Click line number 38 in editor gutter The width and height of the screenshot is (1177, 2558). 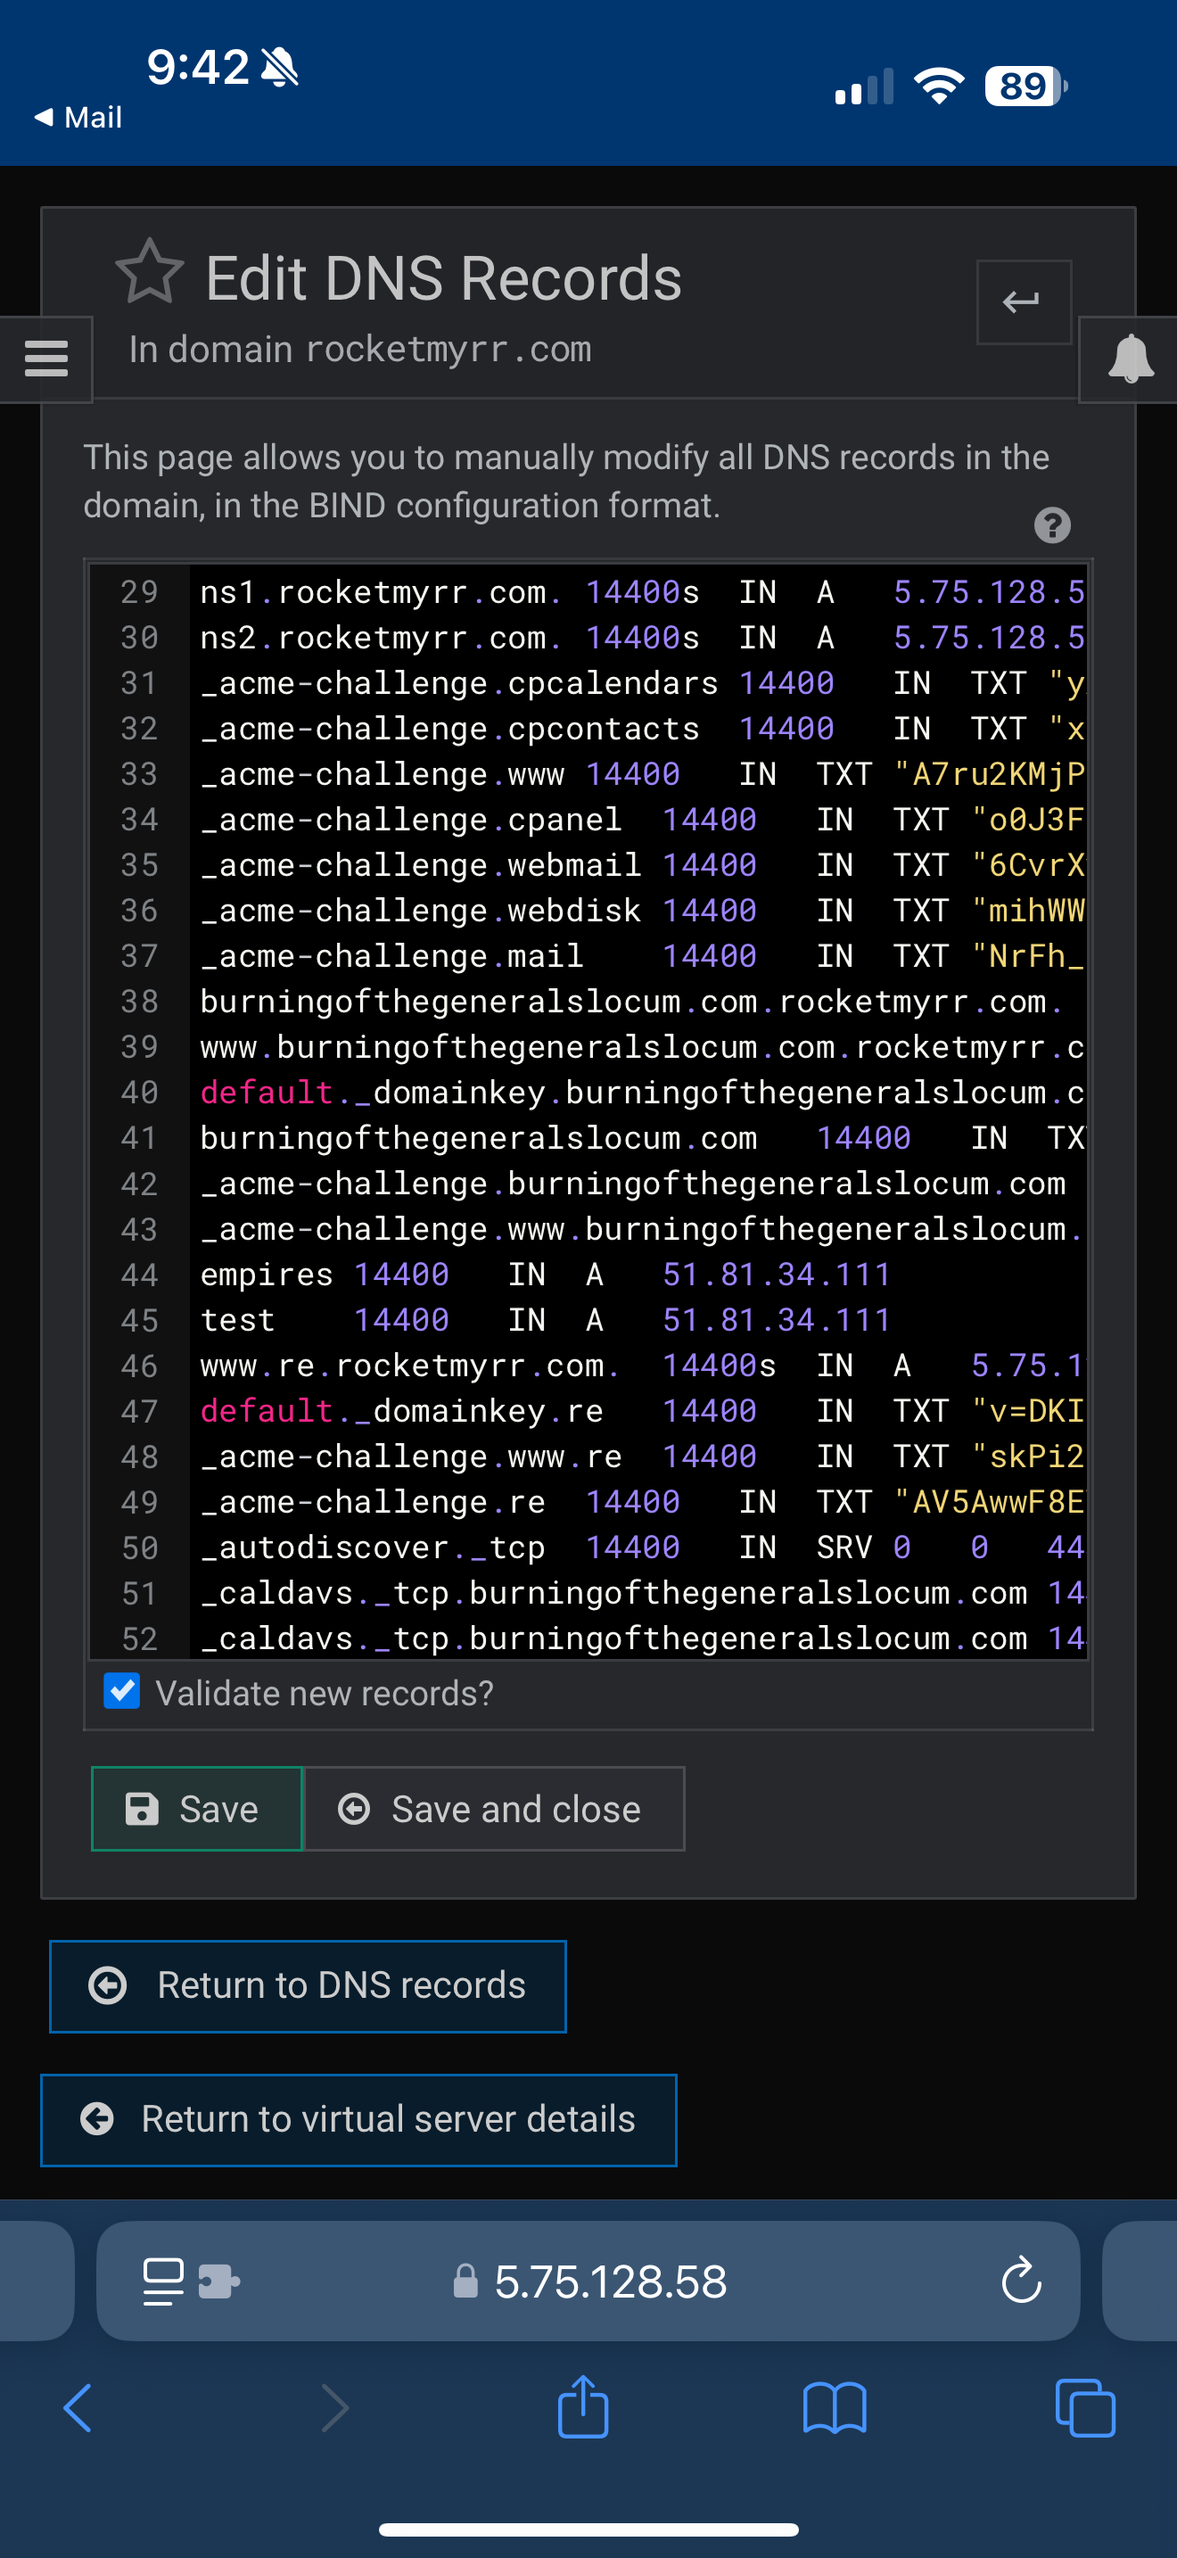139,1002
